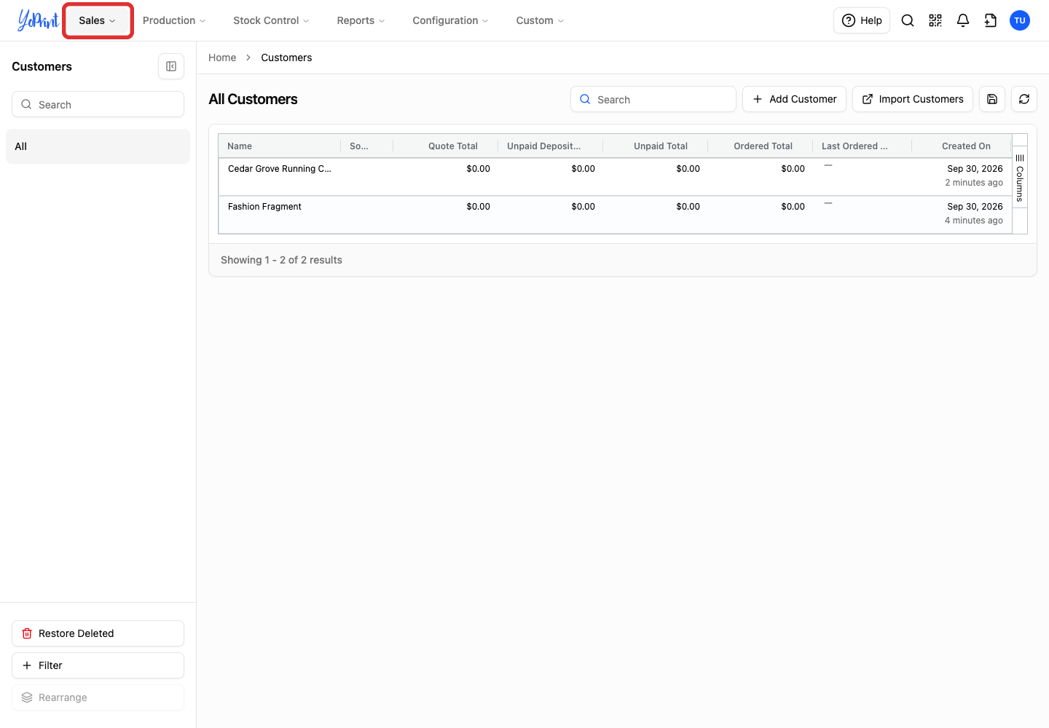
Task: Open Cedar Grove Running C... customer row
Action: point(615,177)
